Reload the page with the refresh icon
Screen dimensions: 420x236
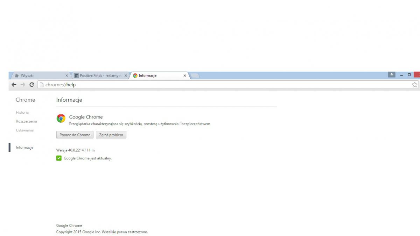coord(31,85)
